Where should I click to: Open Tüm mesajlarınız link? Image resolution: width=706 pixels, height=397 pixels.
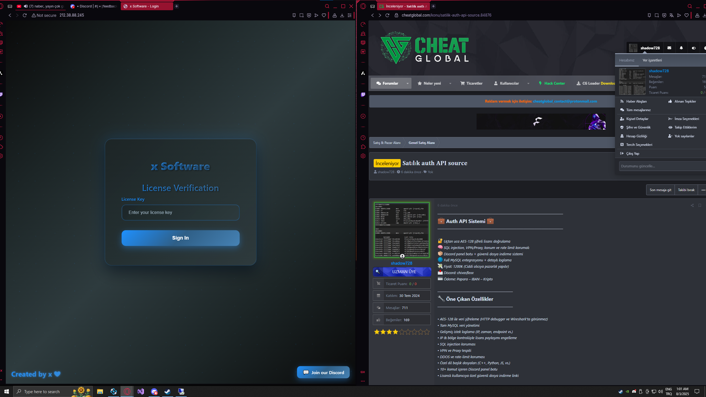pyautogui.click(x=638, y=110)
